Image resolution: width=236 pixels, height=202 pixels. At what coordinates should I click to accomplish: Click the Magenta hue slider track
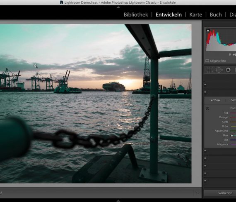coord(233,144)
